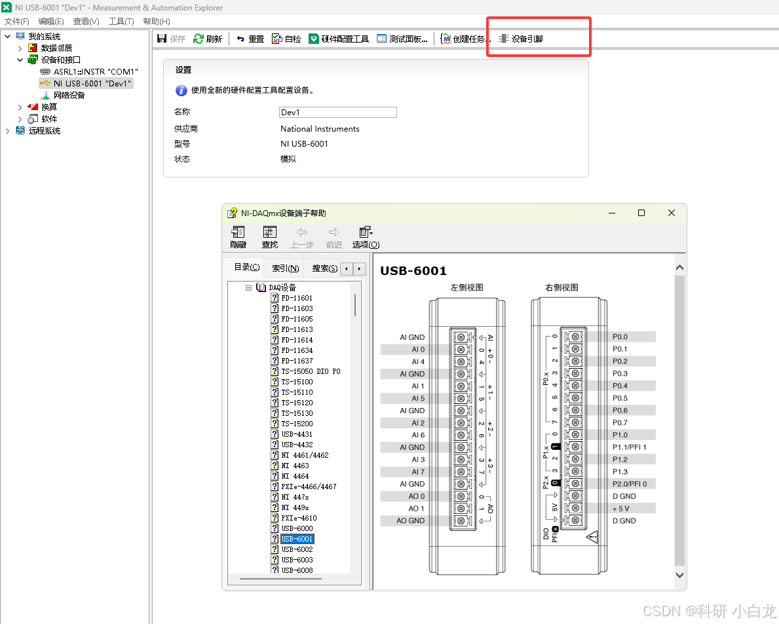Open the 文件(F) menu
Image resolution: width=779 pixels, height=624 pixels.
pyautogui.click(x=17, y=22)
